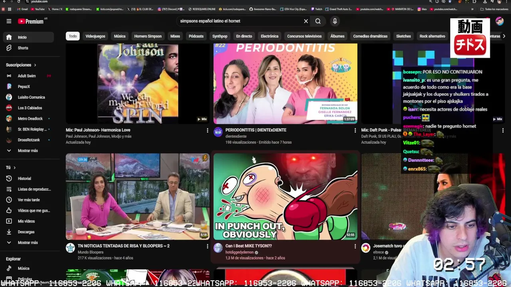The width and height of the screenshot is (511, 287).
Task: Expand the Suscripciones section arrow
Action: [x=35, y=65]
